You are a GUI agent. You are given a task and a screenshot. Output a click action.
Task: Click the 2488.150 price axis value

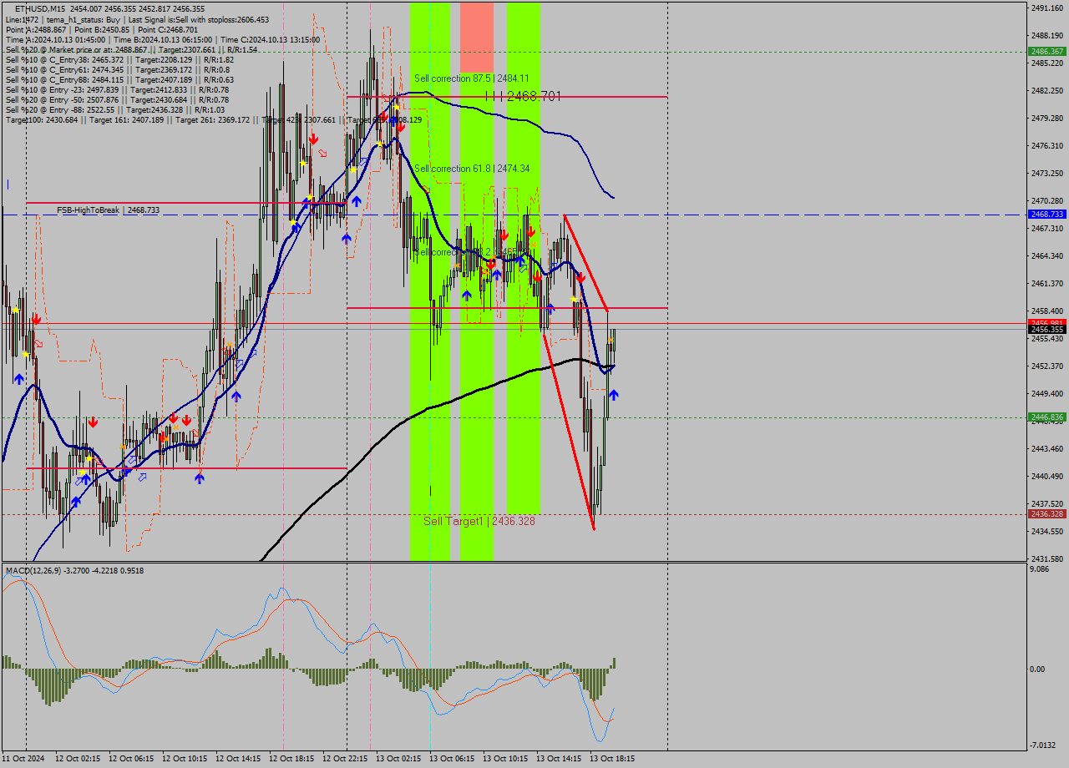coord(1047,35)
